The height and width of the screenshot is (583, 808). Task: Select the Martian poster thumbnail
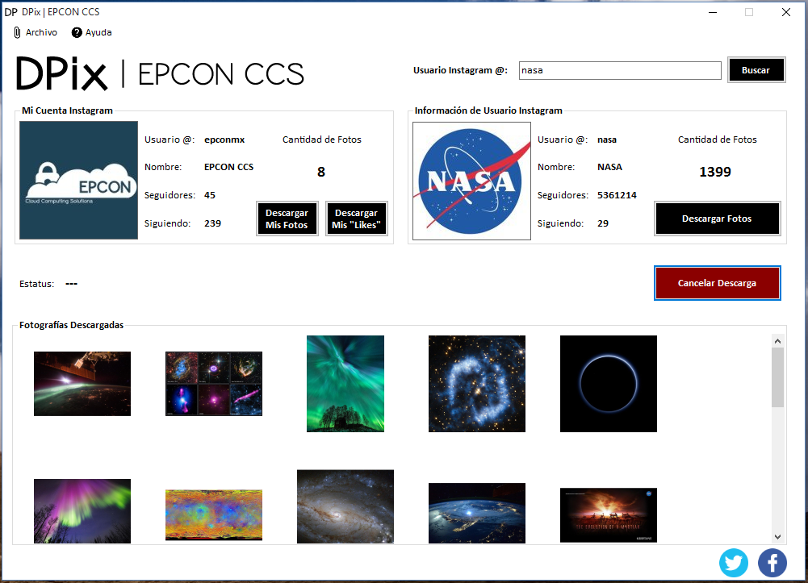pos(609,515)
